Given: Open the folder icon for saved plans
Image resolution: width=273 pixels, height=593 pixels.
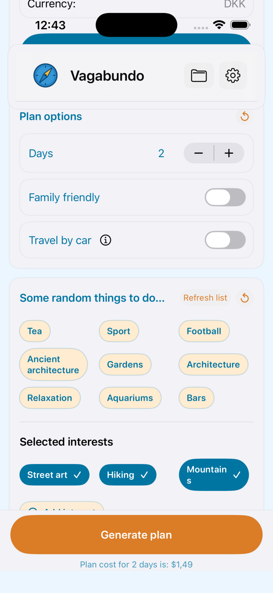Looking at the screenshot, I should tap(199, 75).
